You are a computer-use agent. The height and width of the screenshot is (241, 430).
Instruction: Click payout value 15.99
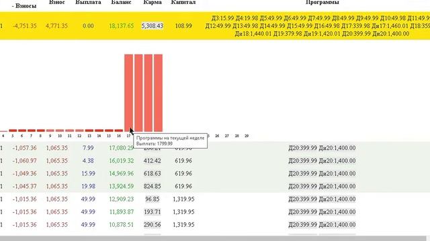click(88, 173)
